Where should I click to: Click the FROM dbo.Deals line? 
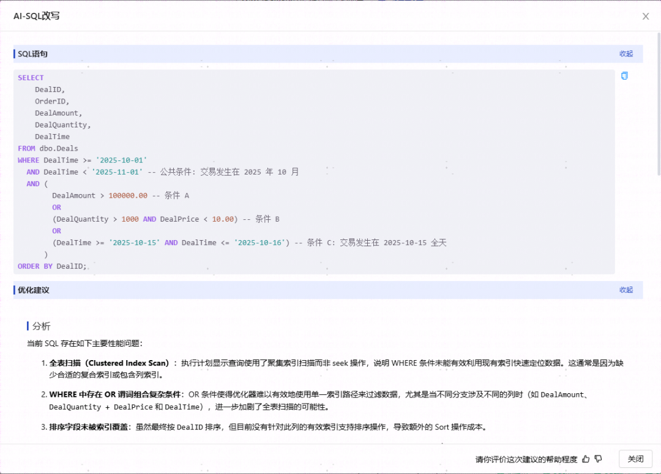tap(48, 148)
